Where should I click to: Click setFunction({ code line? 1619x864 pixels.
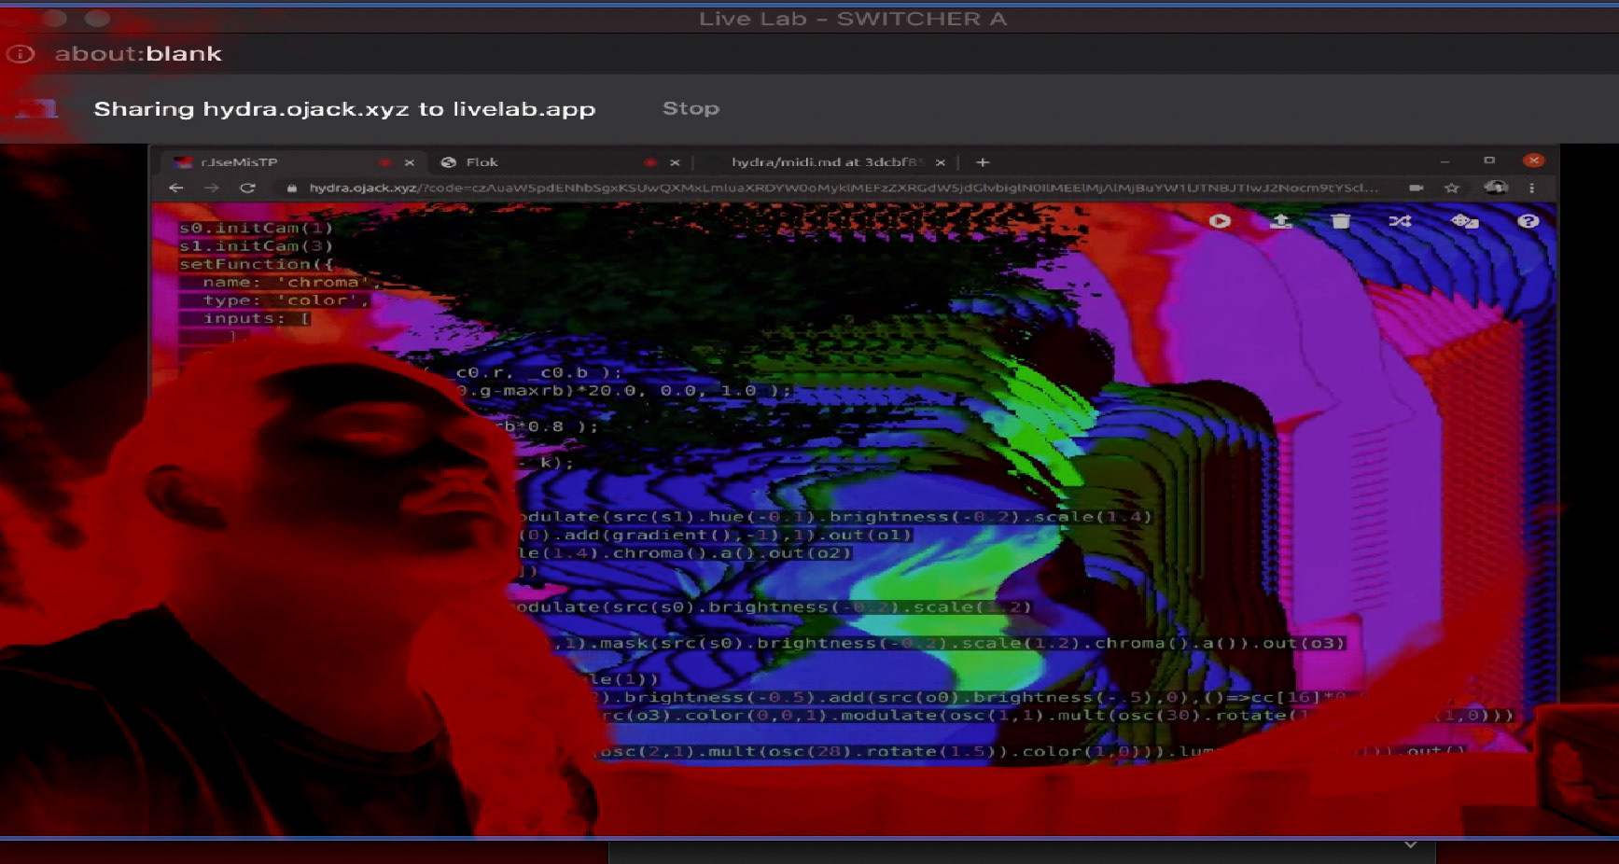tap(256, 264)
